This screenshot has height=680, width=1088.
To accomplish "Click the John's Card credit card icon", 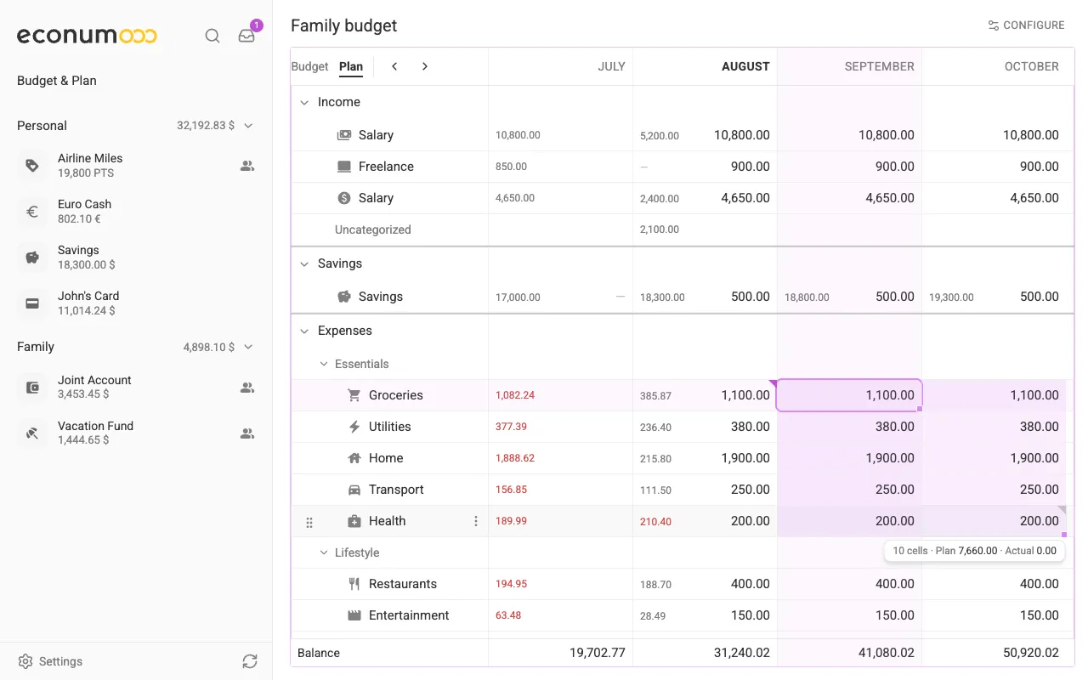I will coord(32,303).
